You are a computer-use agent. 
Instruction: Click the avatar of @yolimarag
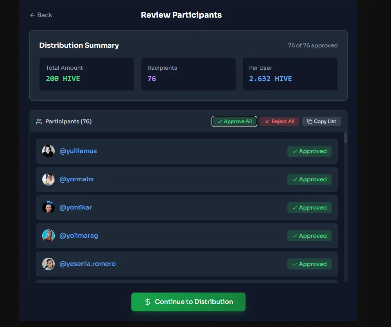pos(48,236)
